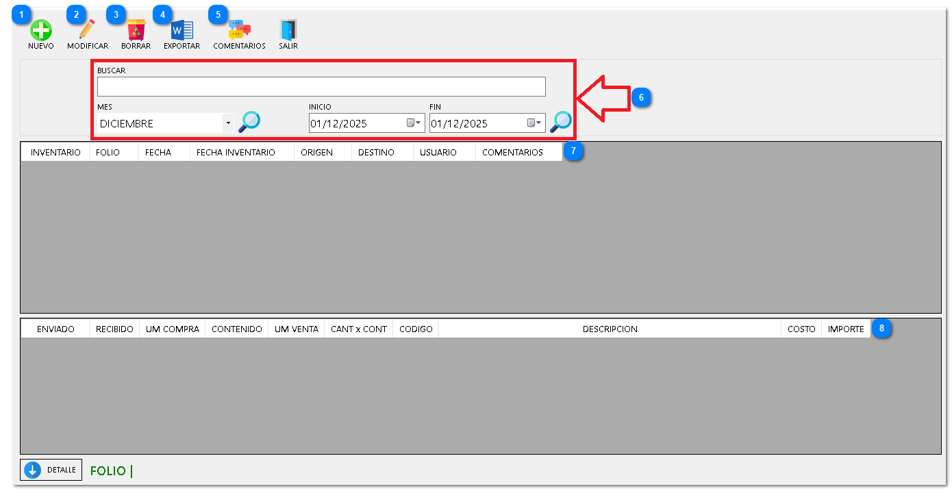Search by month using magnifier beside DICIEMBRE

point(249,122)
